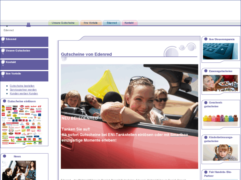Click the calculator image under Steuerersparnis

pyautogui.click(x=220, y=51)
